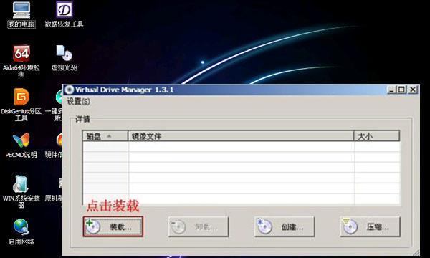
Task: Open the 虚拟光驱 desktop icon
Action: point(64,57)
